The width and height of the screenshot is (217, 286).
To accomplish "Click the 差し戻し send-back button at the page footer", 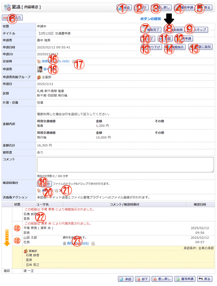I will (162, 279).
